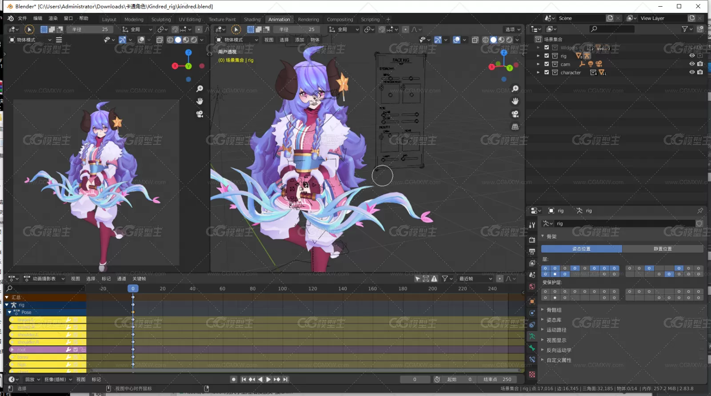711x396 pixels.
Task: Toggle perspective/orthographic grid gizmo in right viewport
Action: click(x=515, y=127)
